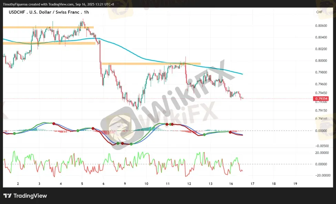This screenshot has width=336, height=204.
Task: Click the 0.80400 price axis label
Action: coord(321,37)
